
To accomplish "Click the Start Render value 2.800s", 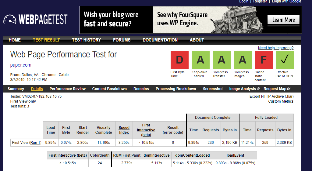I will [83, 143].
